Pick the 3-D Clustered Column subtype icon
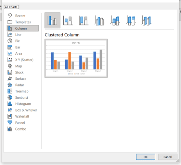The image size is (181, 165). (x=99, y=21)
